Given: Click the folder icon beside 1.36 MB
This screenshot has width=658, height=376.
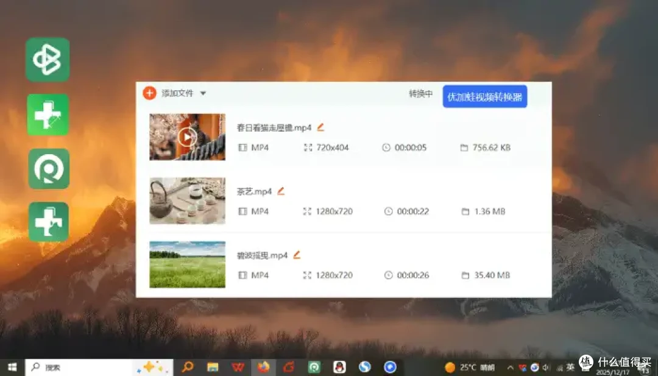Looking at the screenshot, I should pos(465,211).
